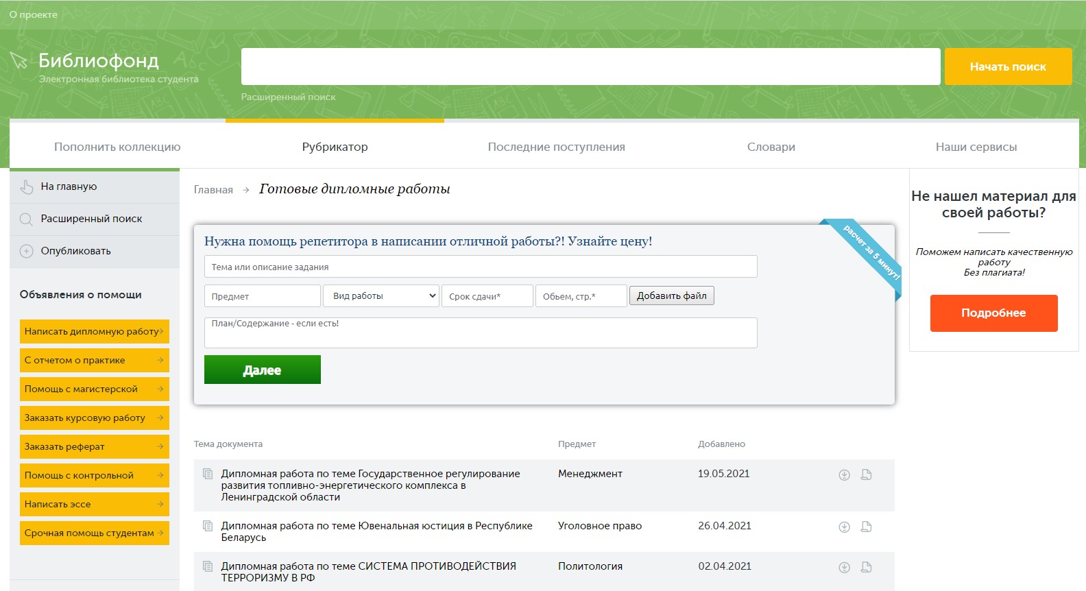Screen dimensions: 1086x591
Task: Click Опубликовать in the sidebar
Action: 75,251
